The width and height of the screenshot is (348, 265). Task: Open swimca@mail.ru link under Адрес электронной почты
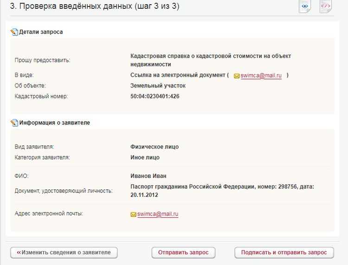(x=158, y=214)
